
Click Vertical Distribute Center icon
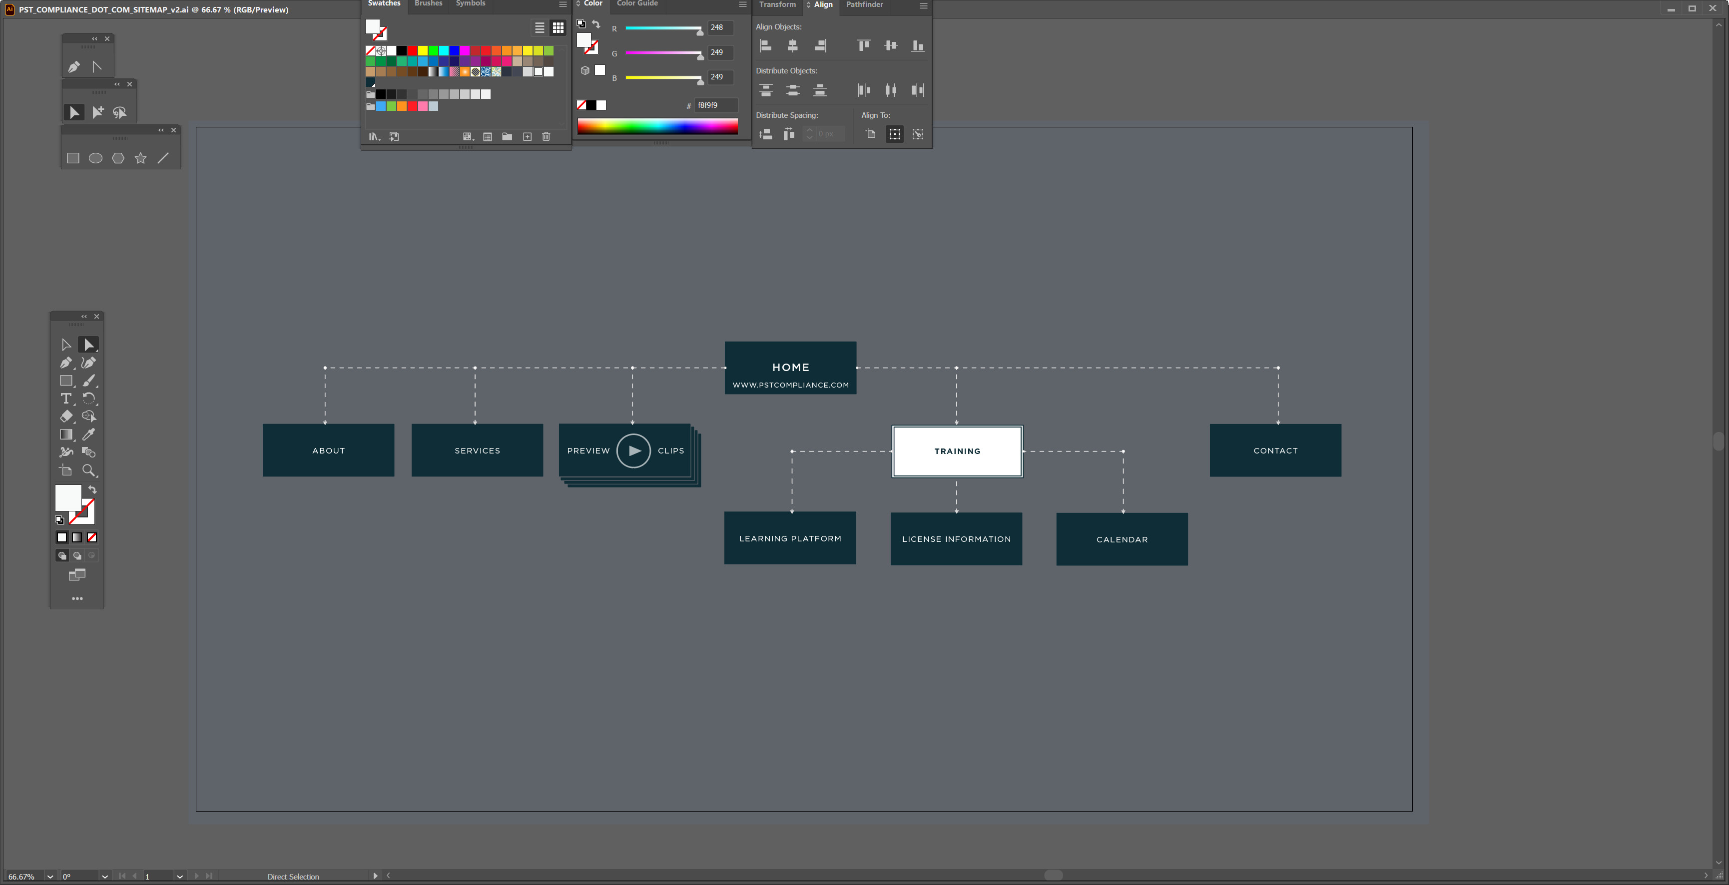[793, 90]
